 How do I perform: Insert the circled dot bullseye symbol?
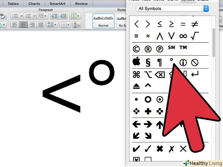point(160,99)
